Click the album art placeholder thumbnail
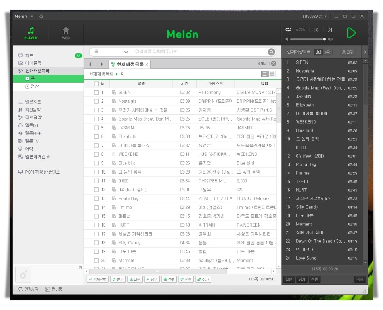 click(x=23, y=275)
